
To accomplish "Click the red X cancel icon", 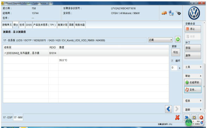I will tap(177, 117).
